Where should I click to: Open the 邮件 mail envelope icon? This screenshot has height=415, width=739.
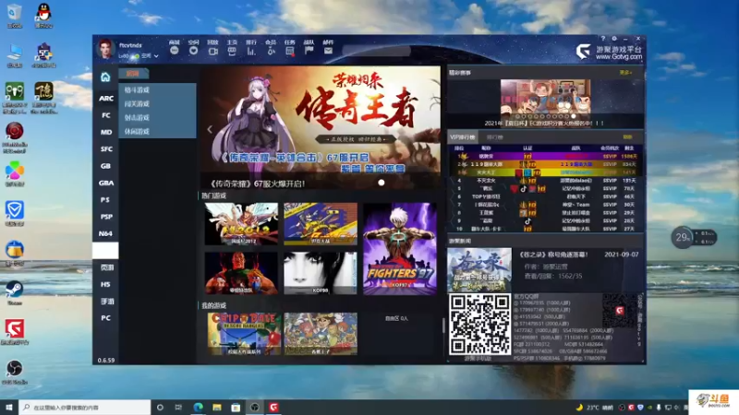328,51
